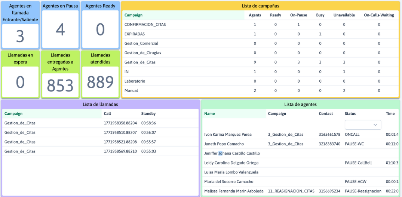Select the EXPIRADAS campaign row
This screenshot has width=402, height=197.
coord(134,34)
